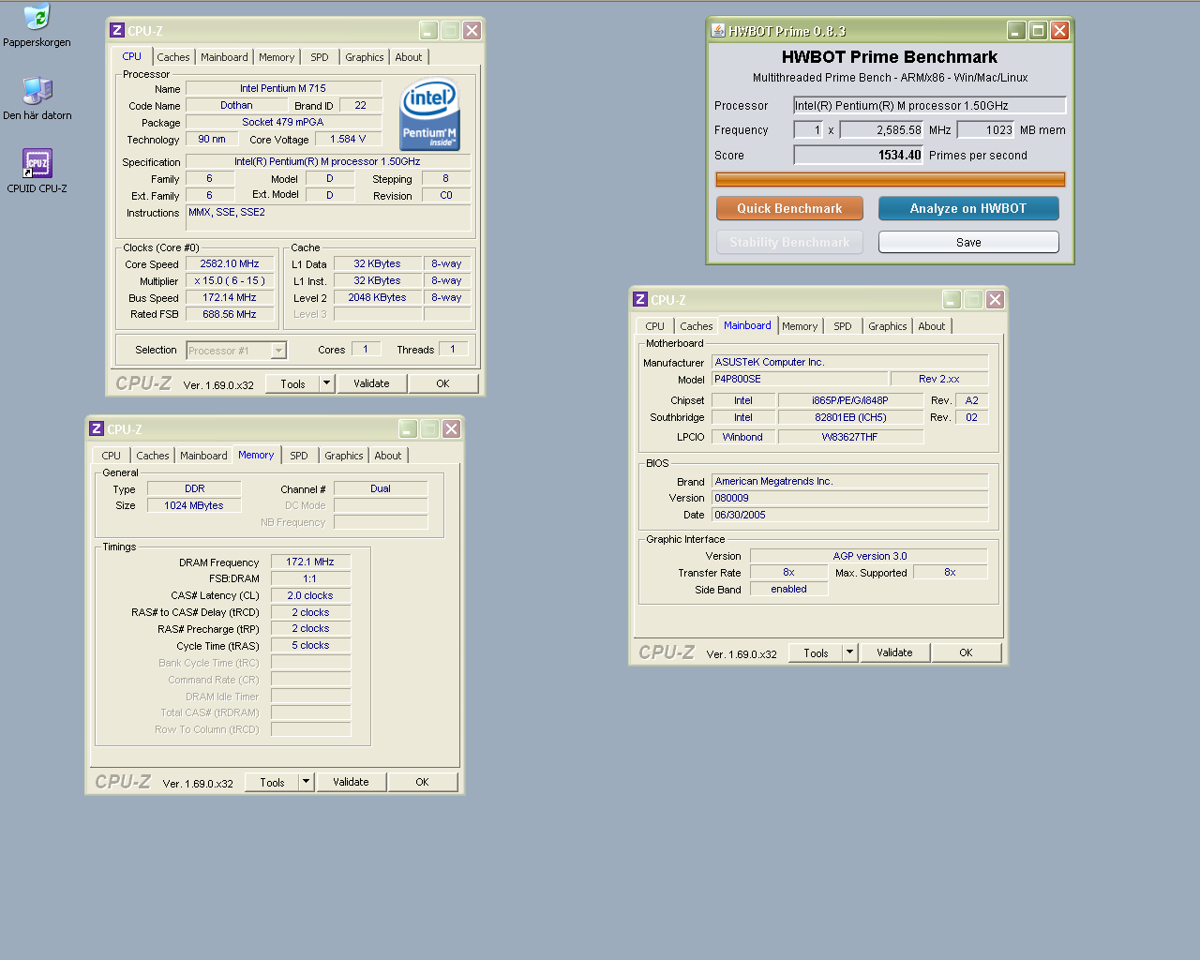
Task: Click the Core Voltage value 1.584 V
Action: [x=348, y=139]
